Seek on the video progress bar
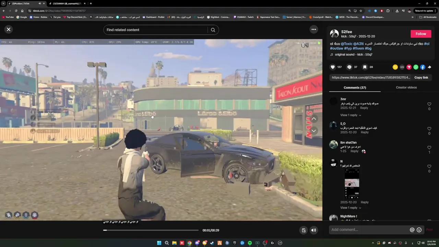The image size is (439, 247). (151, 230)
